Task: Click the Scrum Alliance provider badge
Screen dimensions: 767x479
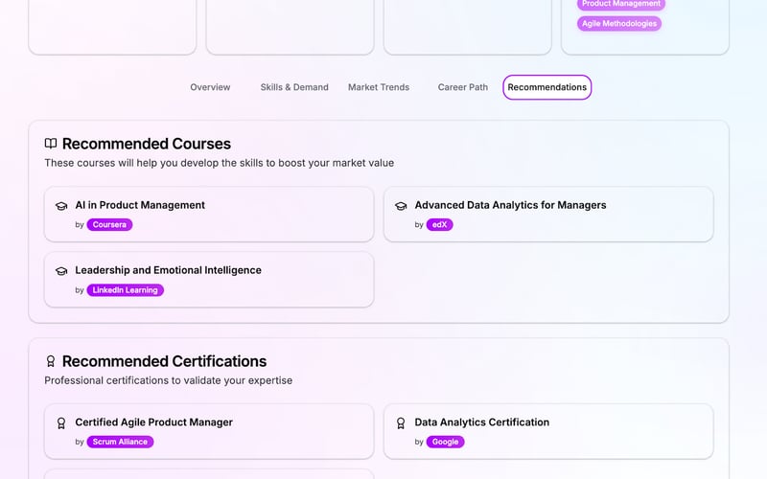Action: pos(120,442)
